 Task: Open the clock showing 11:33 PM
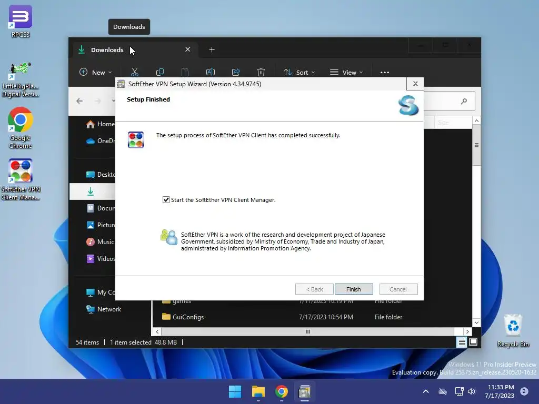tap(500, 391)
